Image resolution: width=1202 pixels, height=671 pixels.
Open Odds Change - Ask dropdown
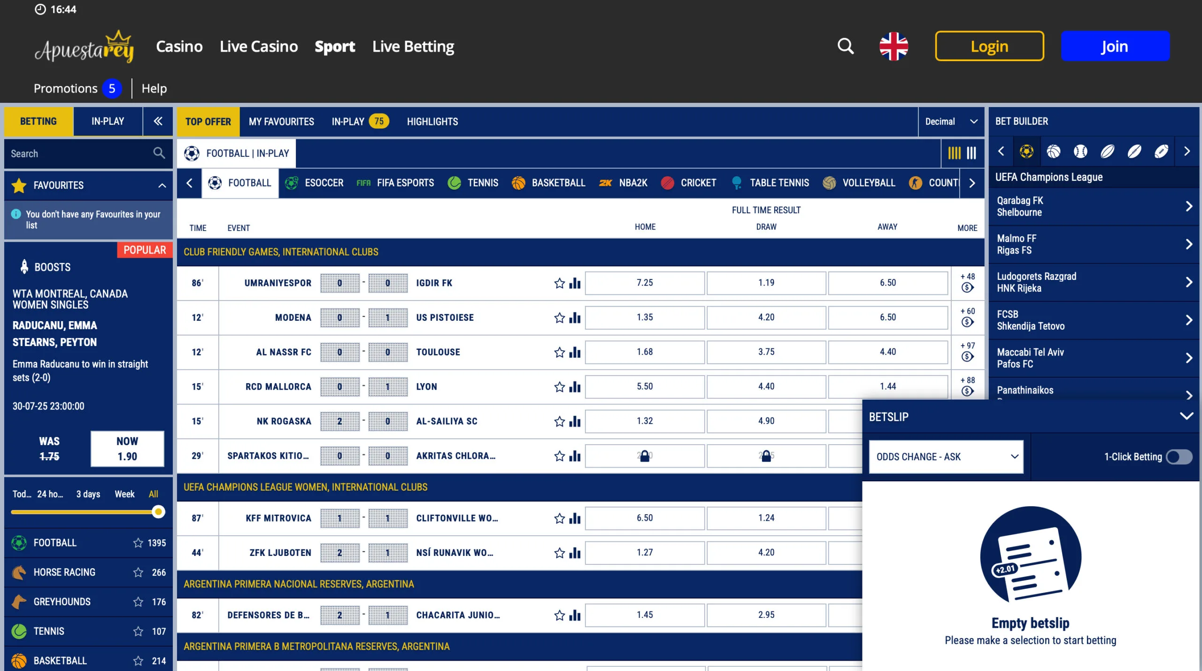(x=946, y=456)
